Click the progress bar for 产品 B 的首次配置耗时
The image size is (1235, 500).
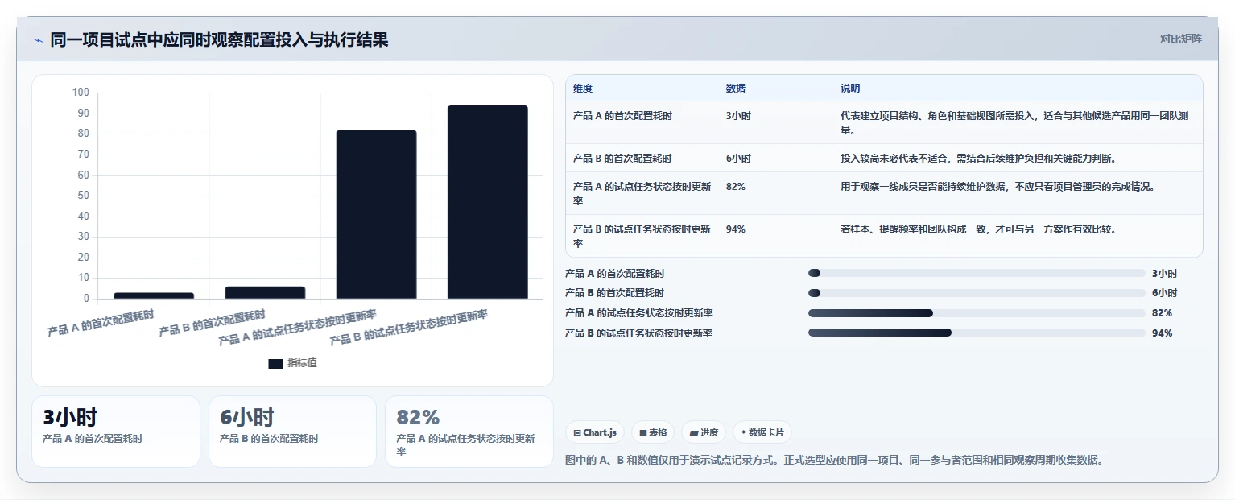point(976,293)
